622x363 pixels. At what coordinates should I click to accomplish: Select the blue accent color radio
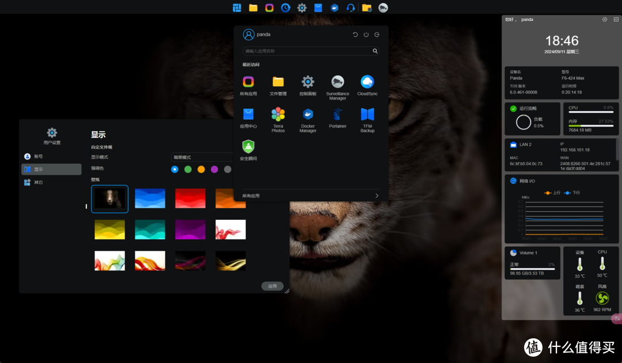point(175,169)
